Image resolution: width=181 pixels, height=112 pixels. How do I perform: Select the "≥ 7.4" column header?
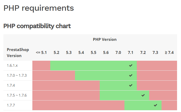click(x=169, y=53)
